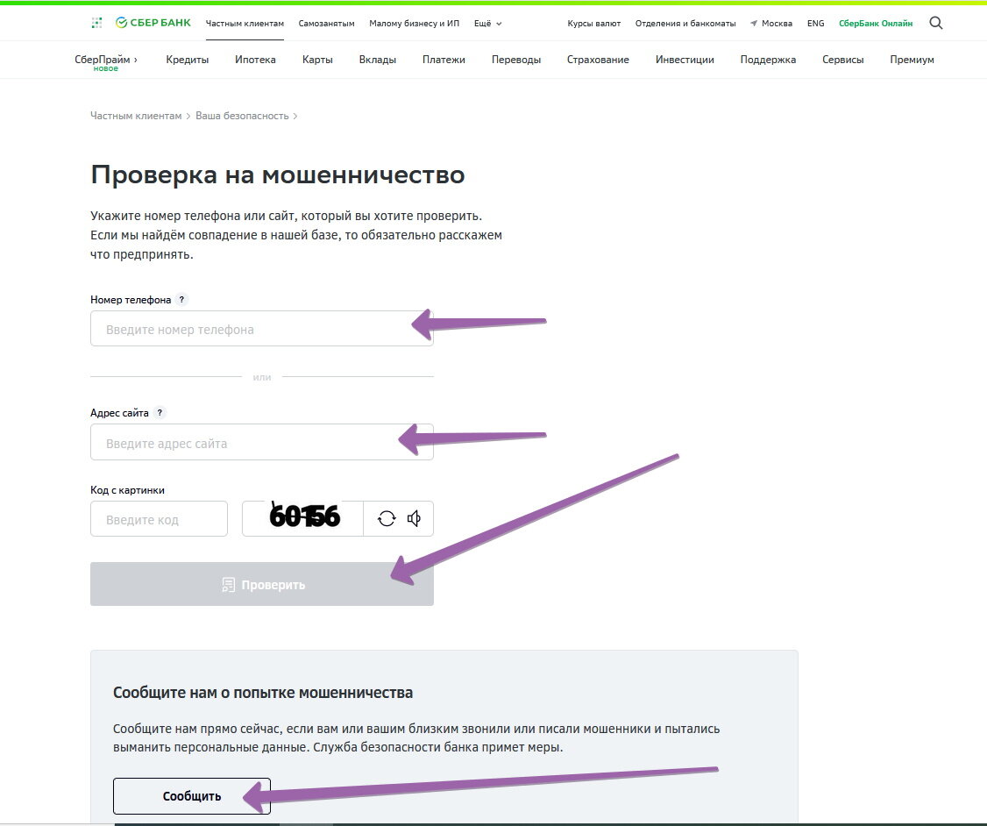
Task: Open the Платежи menu
Action: click(x=444, y=60)
